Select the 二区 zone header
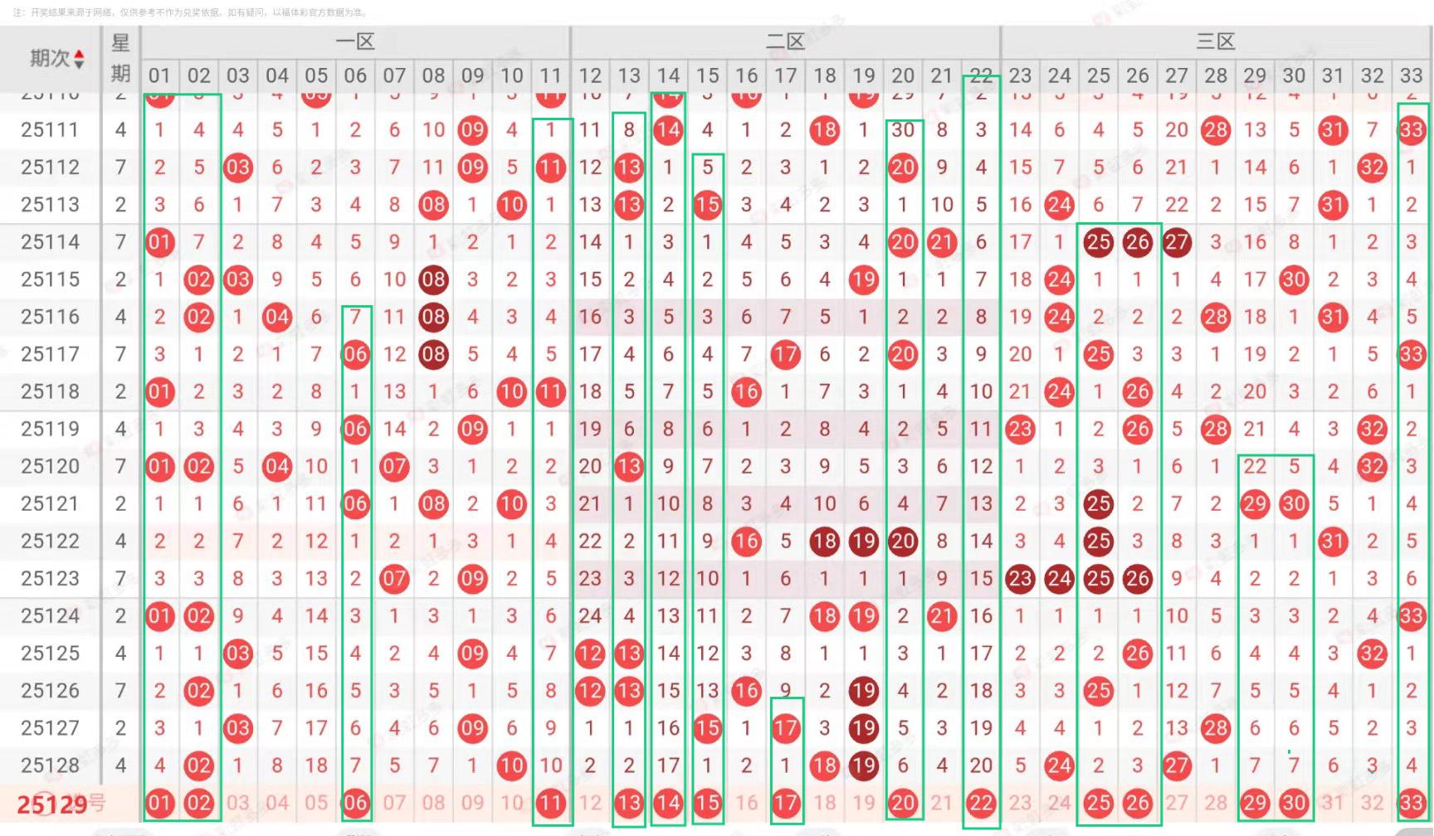The height and width of the screenshot is (836, 1434). point(785,41)
